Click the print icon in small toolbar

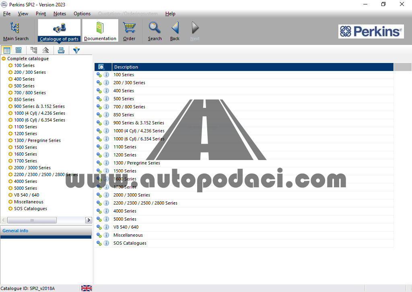[x=61, y=50]
